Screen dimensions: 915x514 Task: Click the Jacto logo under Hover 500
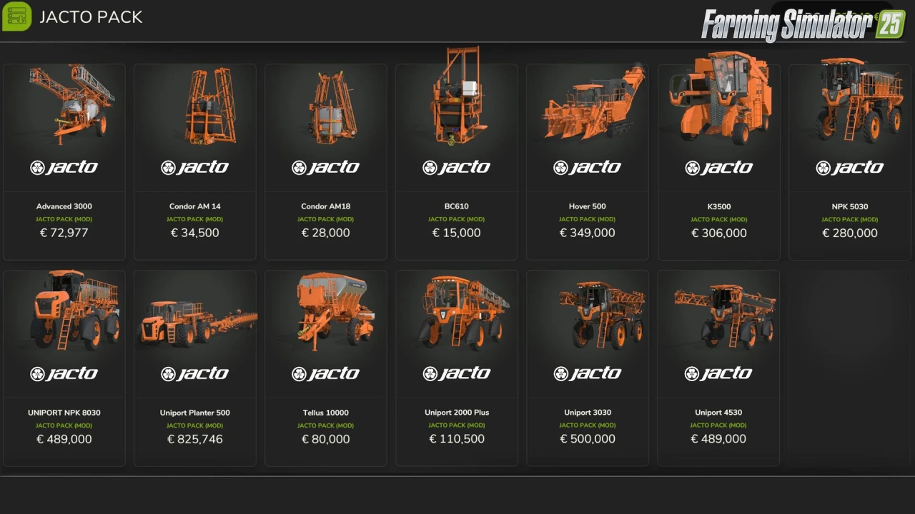click(588, 168)
